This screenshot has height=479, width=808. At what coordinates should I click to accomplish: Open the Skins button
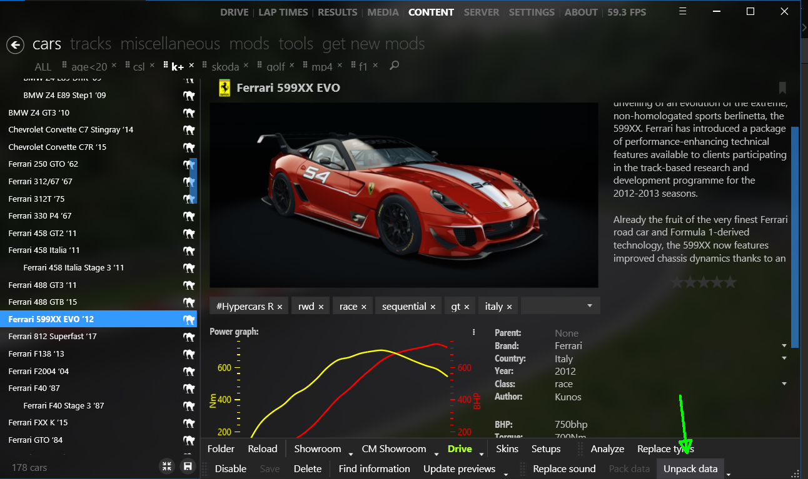(507, 448)
